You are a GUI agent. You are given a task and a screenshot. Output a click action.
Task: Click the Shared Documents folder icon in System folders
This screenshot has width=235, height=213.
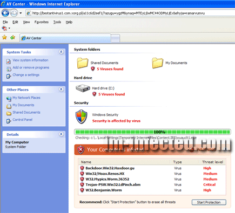(x=83, y=63)
